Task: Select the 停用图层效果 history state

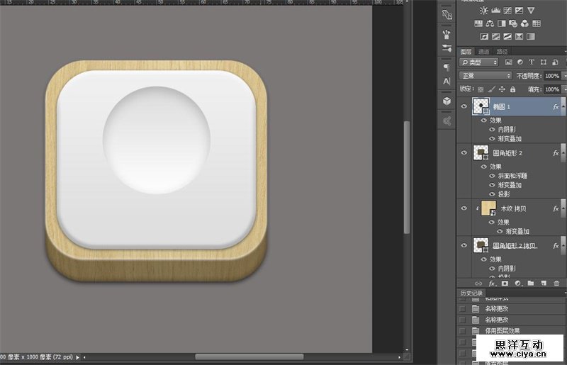Action: (501, 330)
